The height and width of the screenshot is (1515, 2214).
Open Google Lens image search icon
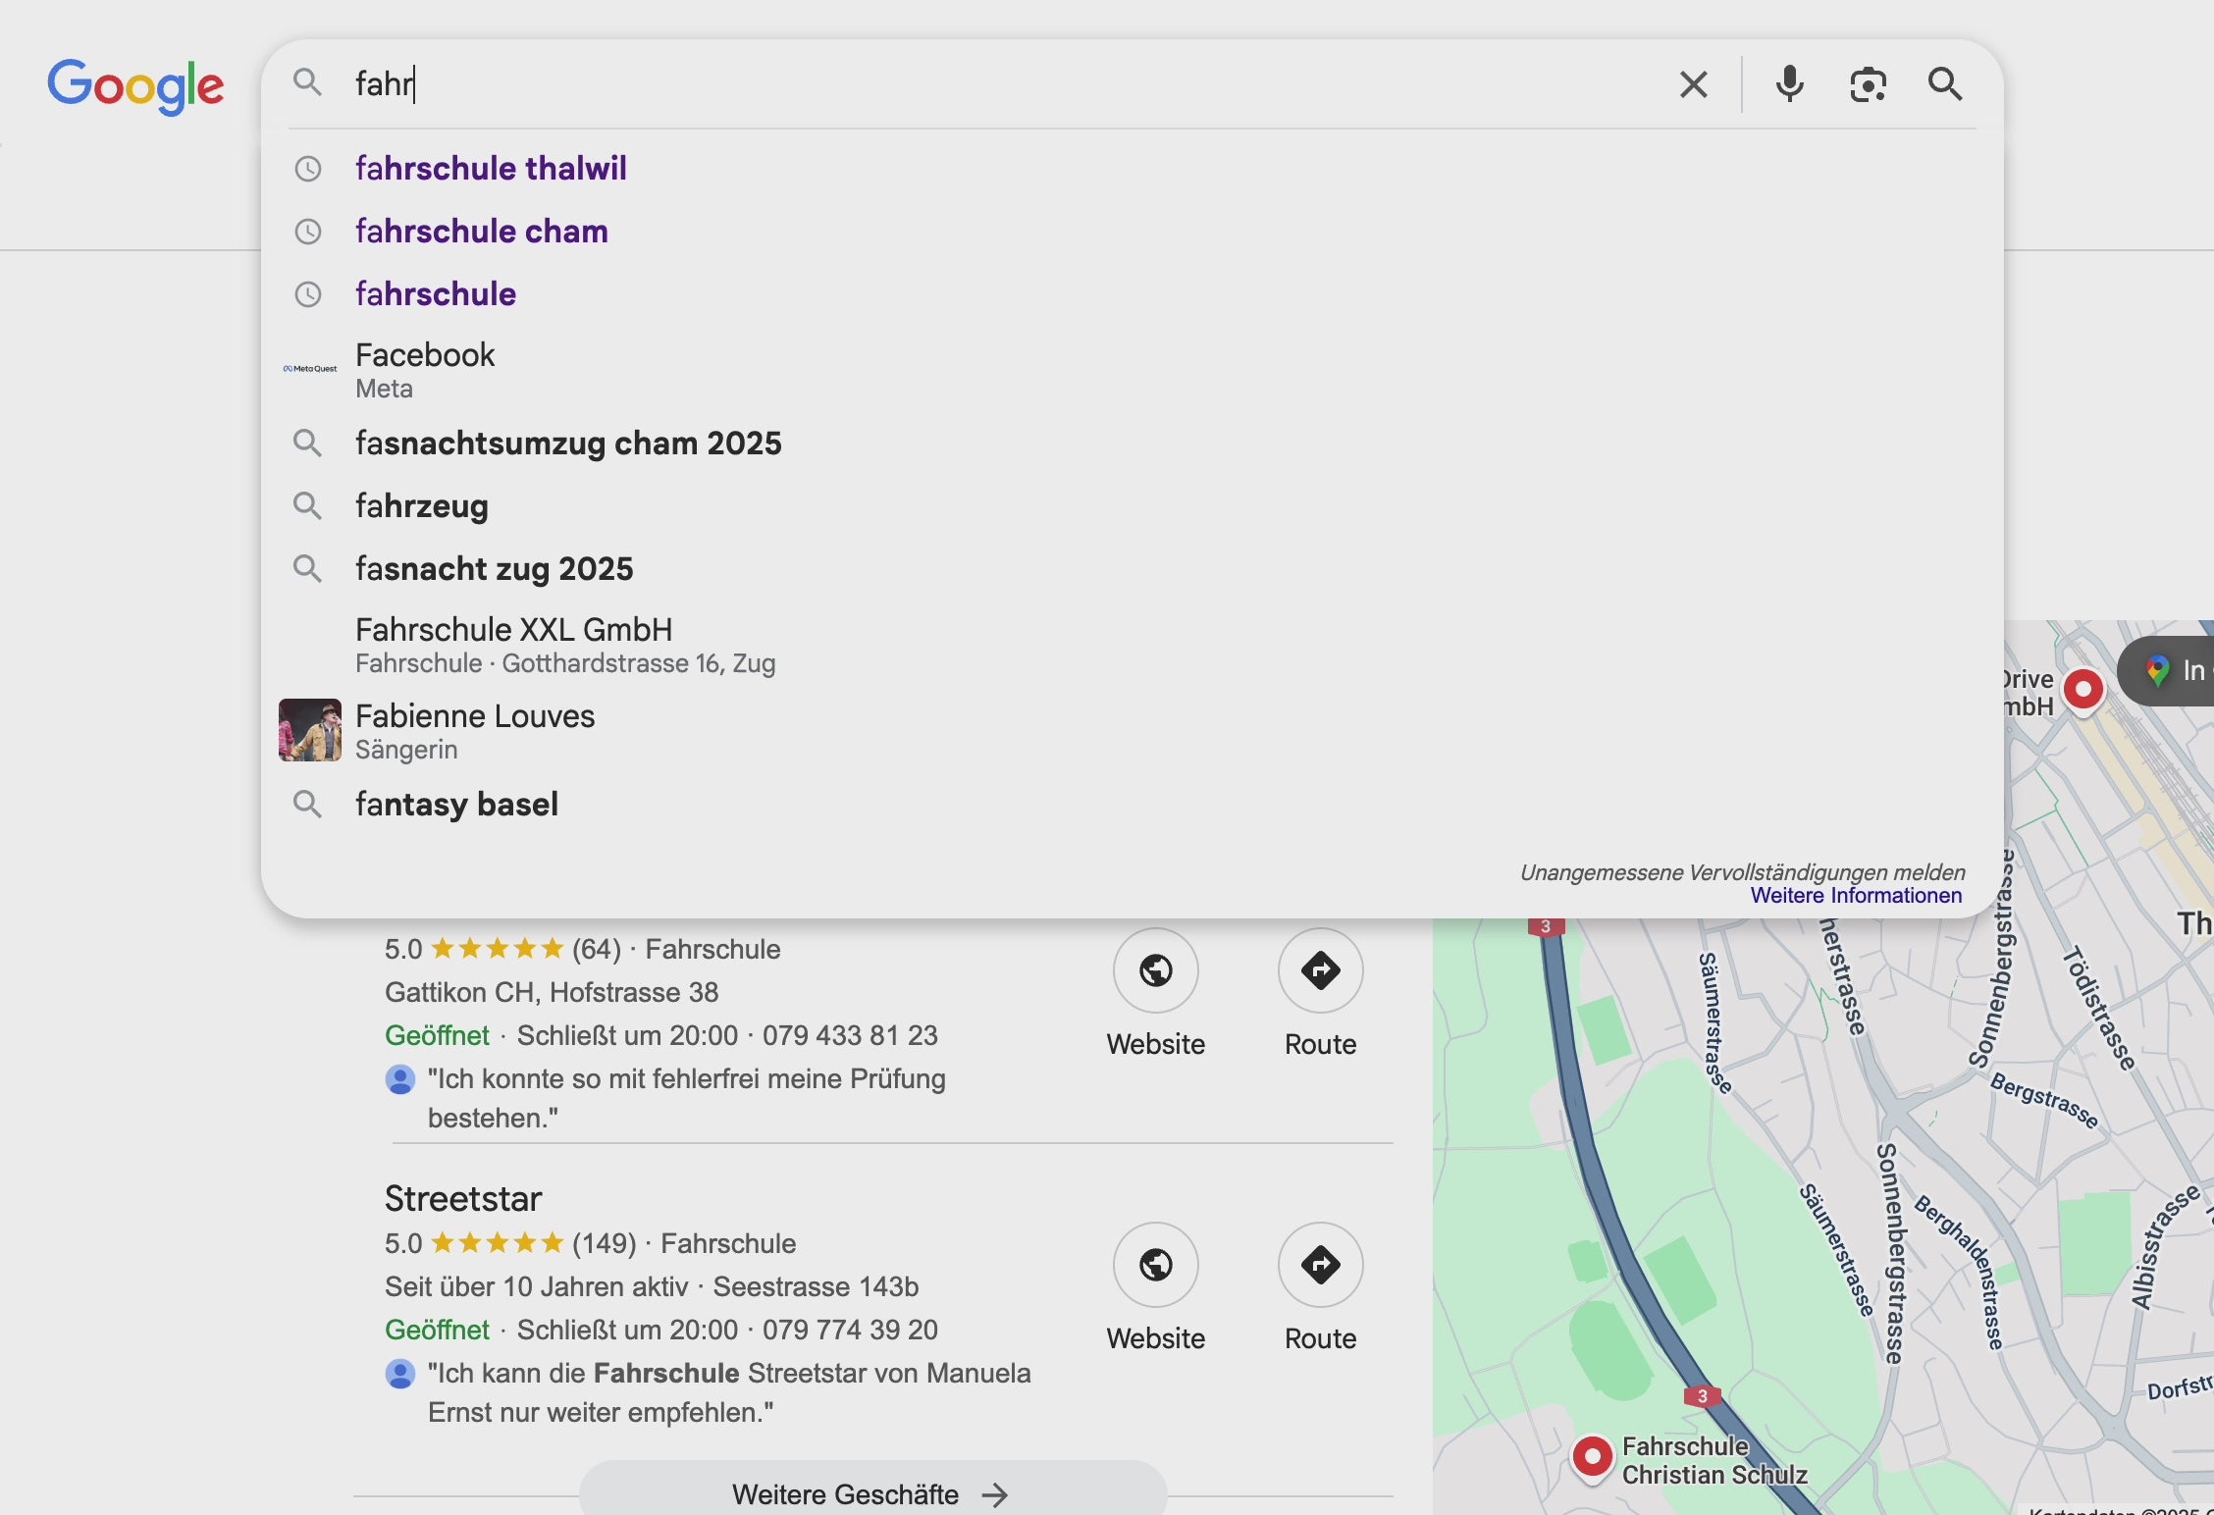[1868, 84]
